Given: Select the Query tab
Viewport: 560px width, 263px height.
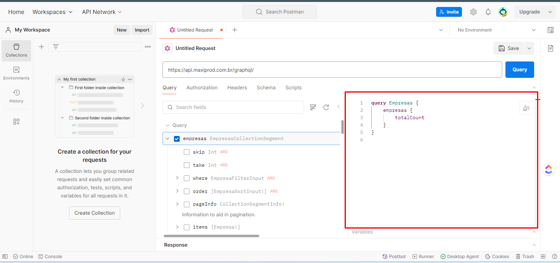Looking at the screenshot, I should click(169, 88).
